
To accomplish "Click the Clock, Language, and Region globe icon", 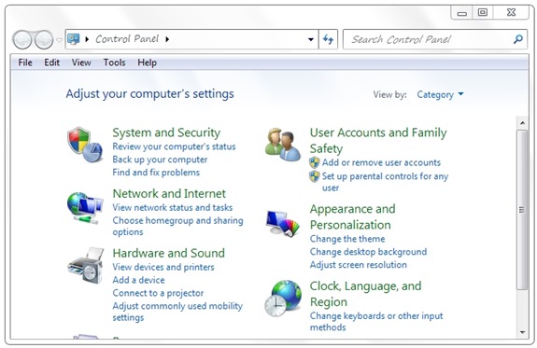I will click(283, 298).
